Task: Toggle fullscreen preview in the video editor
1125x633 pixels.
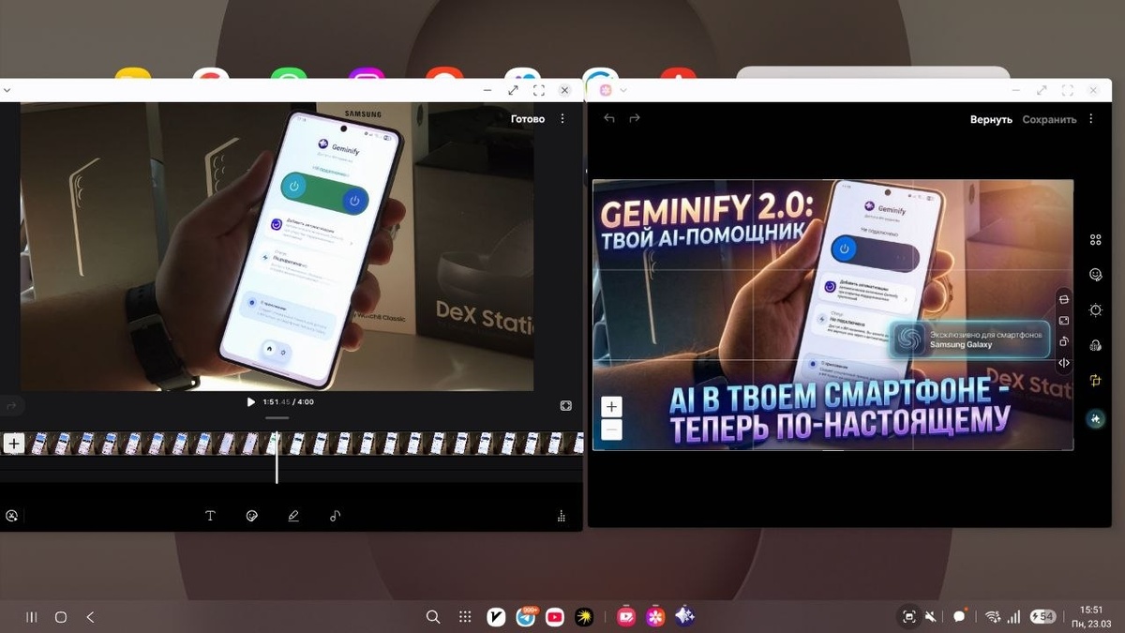Action: pos(565,405)
